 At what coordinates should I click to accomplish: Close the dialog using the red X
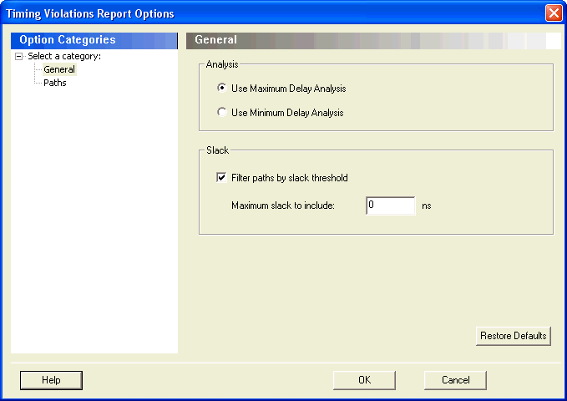[x=554, y=13]
